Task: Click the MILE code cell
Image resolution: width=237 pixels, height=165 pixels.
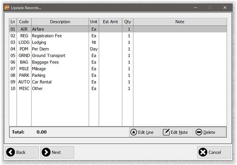Action: [x=24, y=69]
